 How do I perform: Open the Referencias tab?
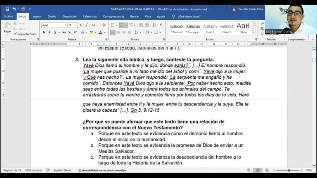click(90, 16)
